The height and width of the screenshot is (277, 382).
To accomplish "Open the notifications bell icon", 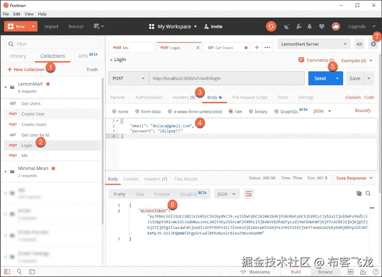I will point(309,26).
